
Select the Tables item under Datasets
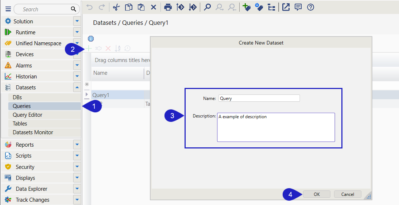20,124
